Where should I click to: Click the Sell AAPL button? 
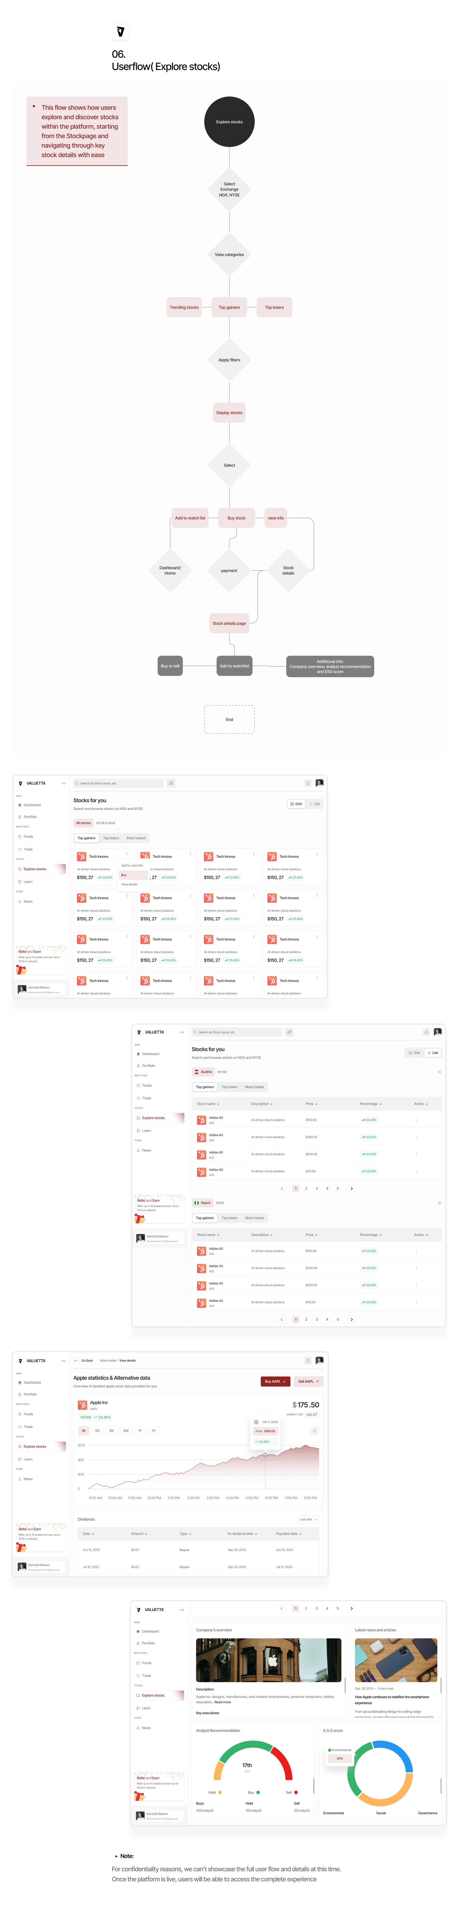click(308, 1382)
